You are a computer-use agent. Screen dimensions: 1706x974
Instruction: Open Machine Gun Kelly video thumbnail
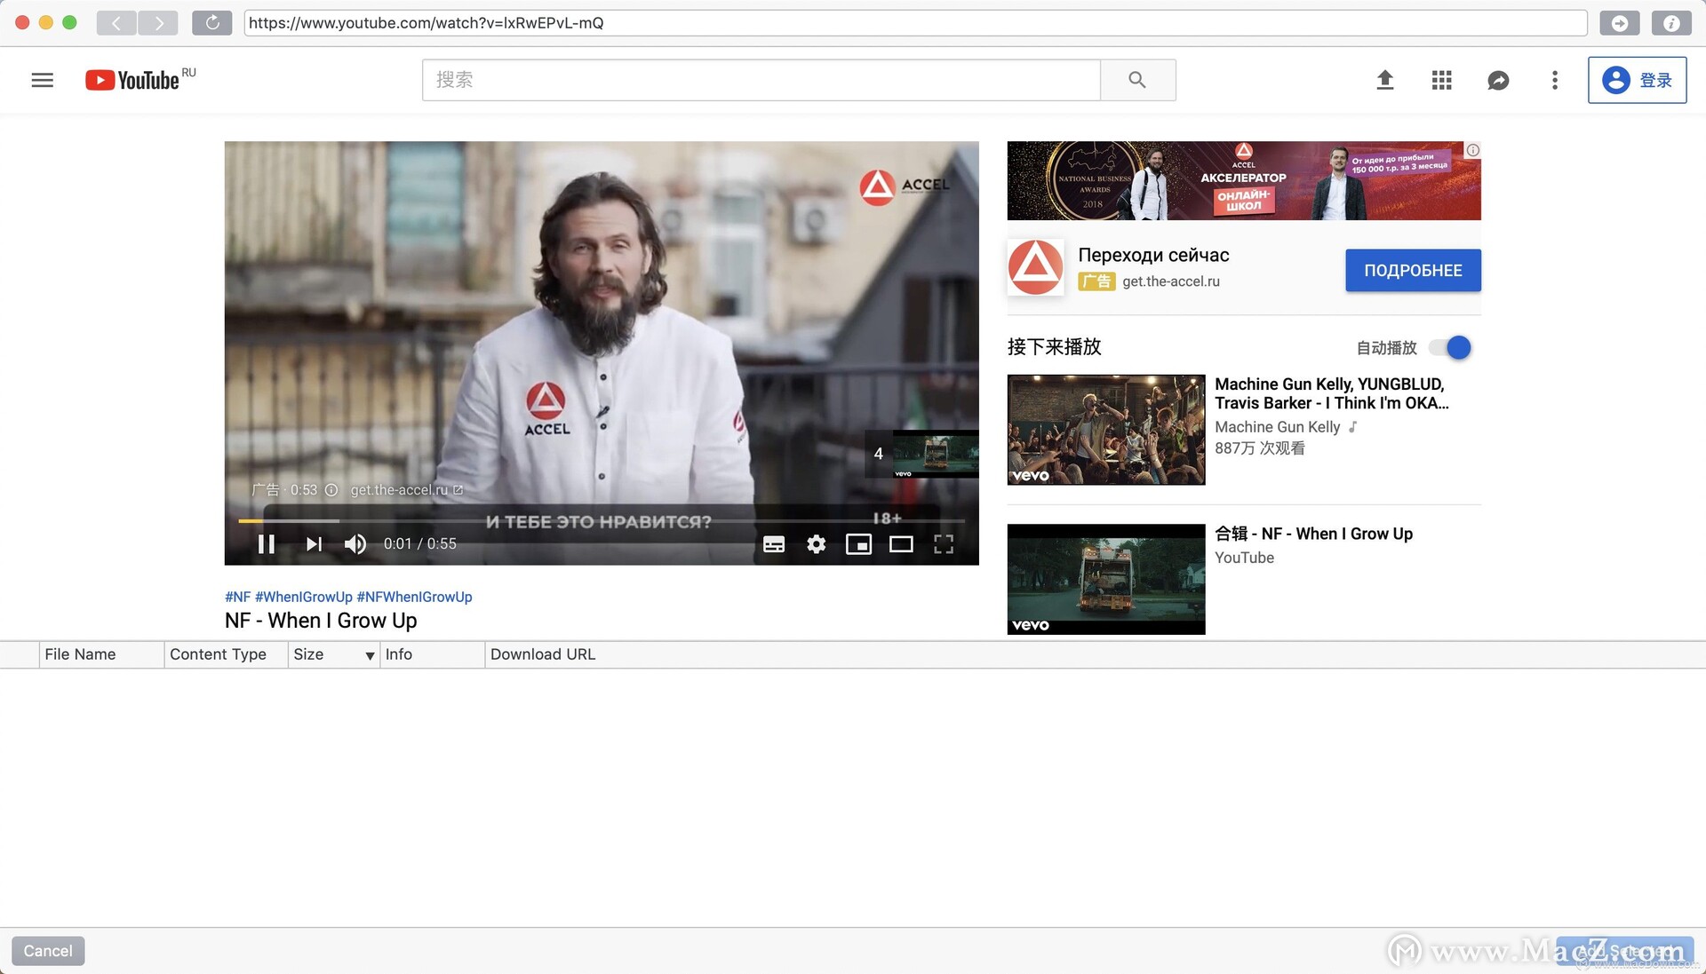[x=1105, y=430]
